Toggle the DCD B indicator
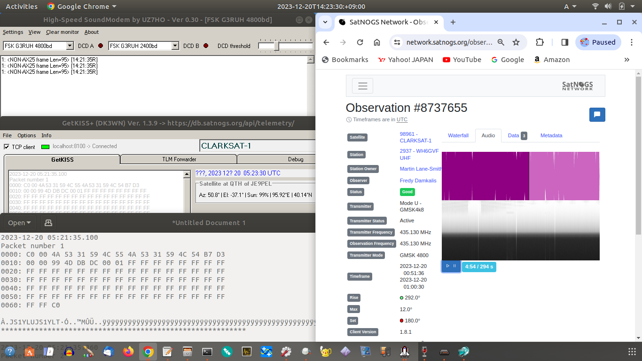Viewport: 642px width, 361px height. [206, 46]
